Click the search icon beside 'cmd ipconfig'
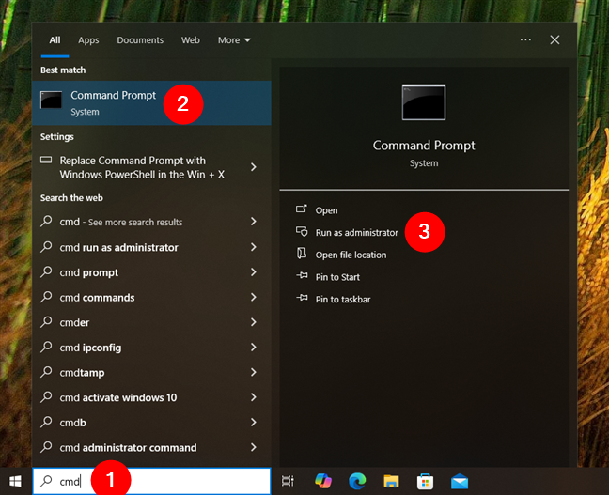 [46, 347]
